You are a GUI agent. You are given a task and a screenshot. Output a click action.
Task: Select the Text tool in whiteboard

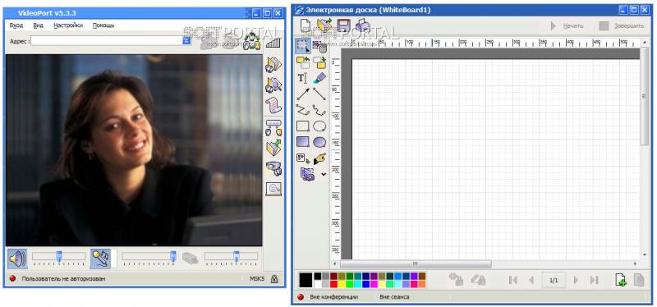point(302,78)
